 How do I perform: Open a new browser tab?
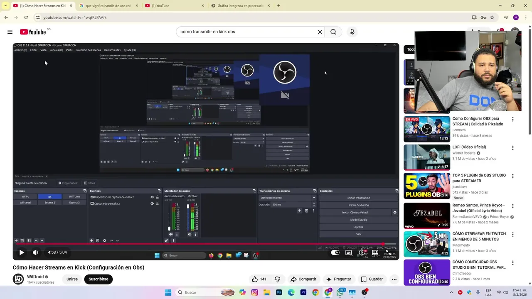click(x=278, y=6)
